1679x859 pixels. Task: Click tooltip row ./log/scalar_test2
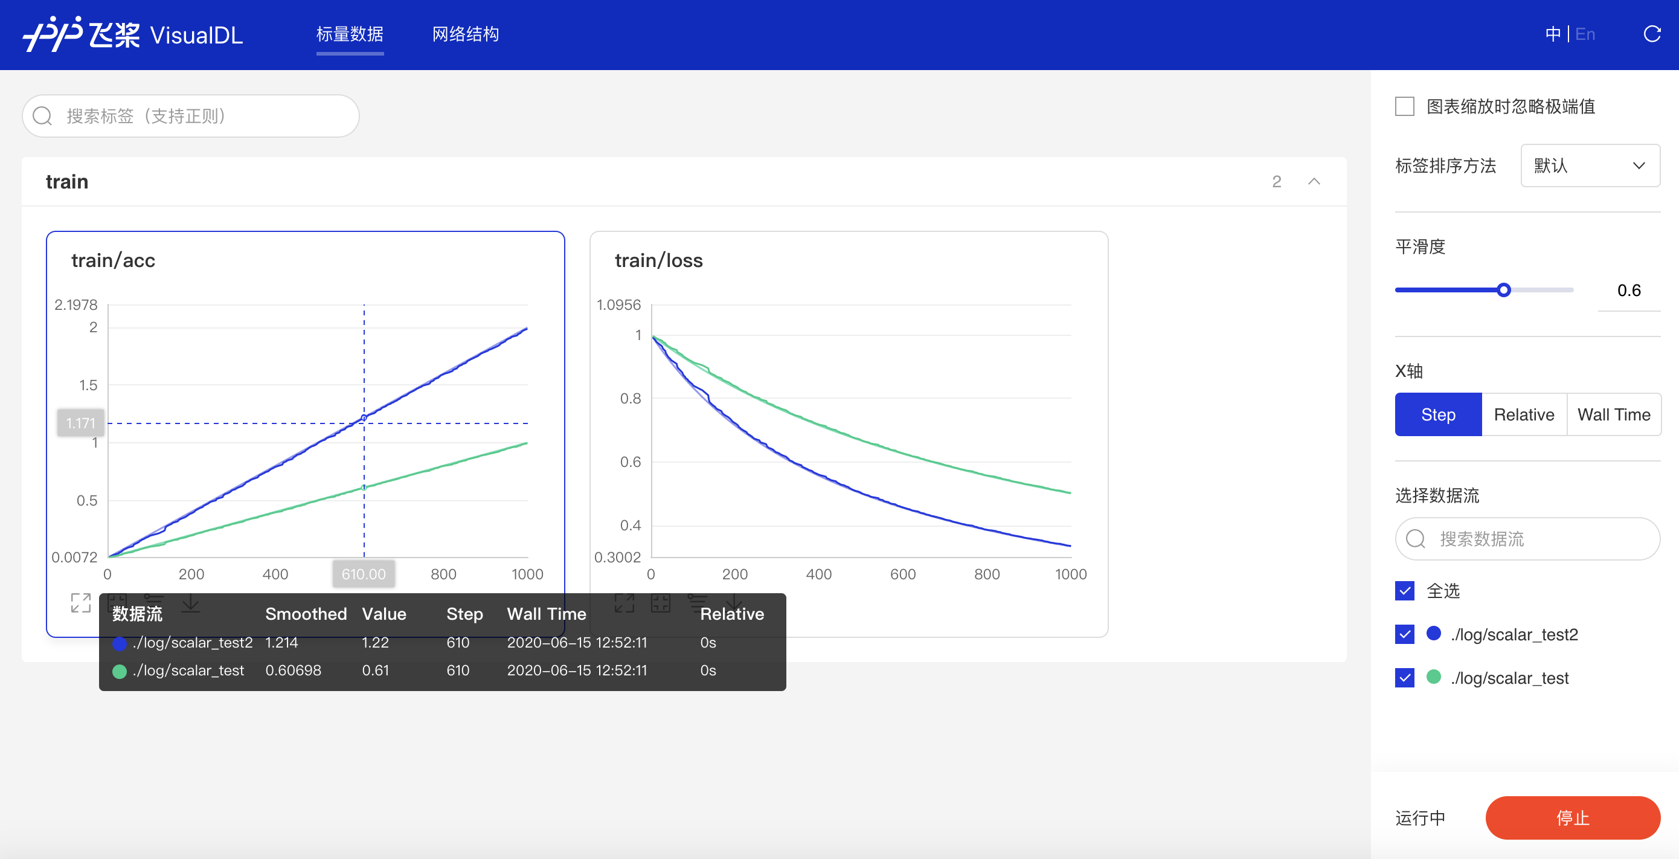[x=443, y=643]
